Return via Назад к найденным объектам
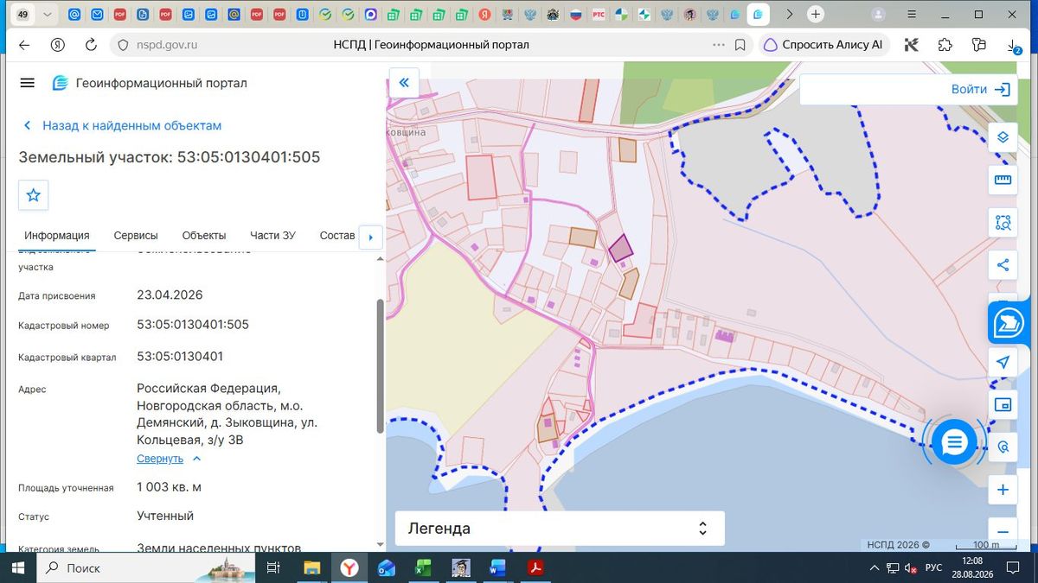1038x583 pixels. pos(122,125)
